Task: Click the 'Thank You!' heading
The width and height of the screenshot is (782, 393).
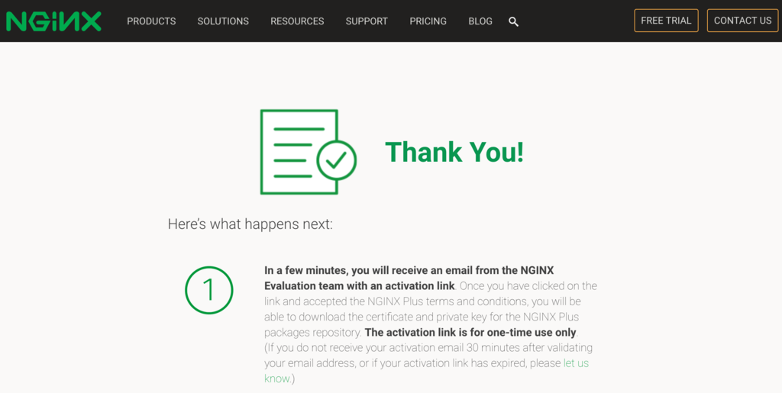Action: tap(454, 151)
